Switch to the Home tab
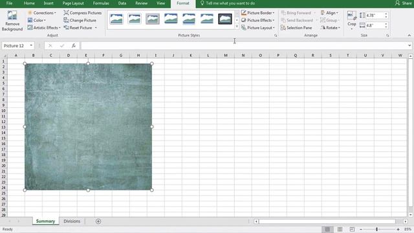This screenshot has height=233, width=414. tap(29, 3)
